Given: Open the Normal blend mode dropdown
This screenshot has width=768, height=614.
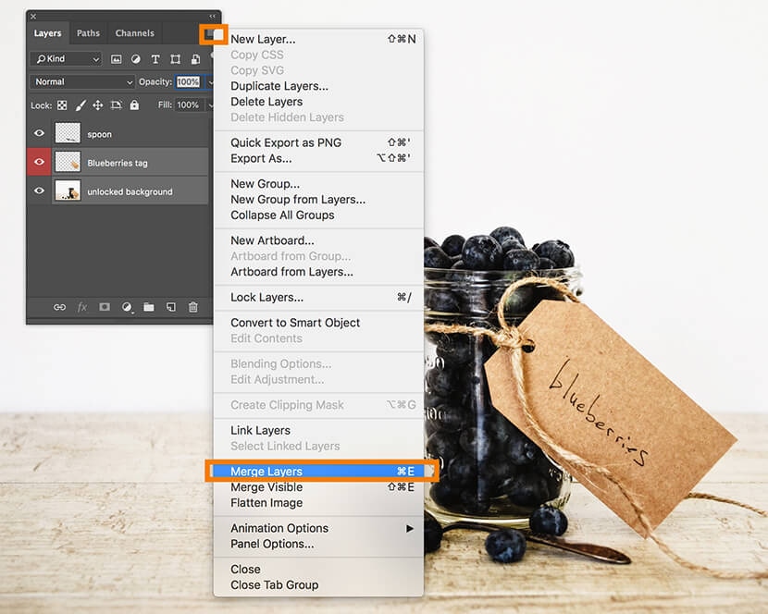Looking at the screenshot, I should (x=83, y=82).
